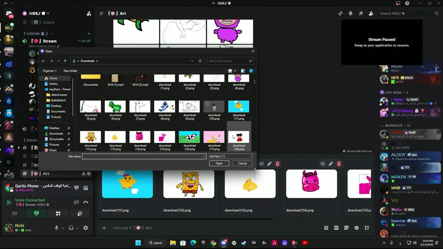Disconnect from voice channel
The image size is (443, 249).
coord(85,202)
